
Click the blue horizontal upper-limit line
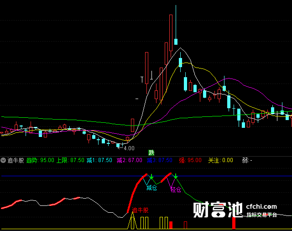click(146, 176)
